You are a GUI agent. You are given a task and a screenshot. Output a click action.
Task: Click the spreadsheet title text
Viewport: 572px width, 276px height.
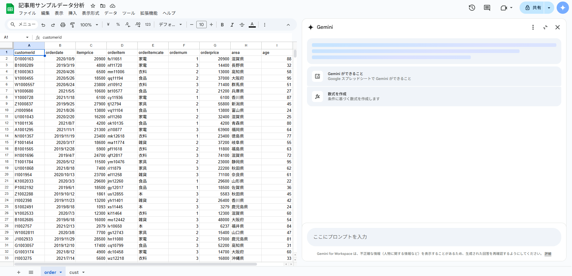[51, 6]
